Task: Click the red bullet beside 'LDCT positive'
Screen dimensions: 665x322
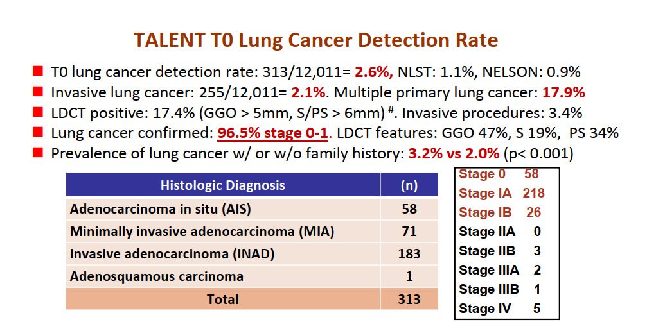Action: coord(38,112)
